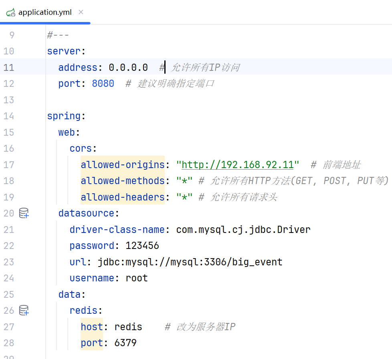Click the highlighted 'allowed-methods' key
This screenshot has height=359, width=392.
click(x=123, y=181)
